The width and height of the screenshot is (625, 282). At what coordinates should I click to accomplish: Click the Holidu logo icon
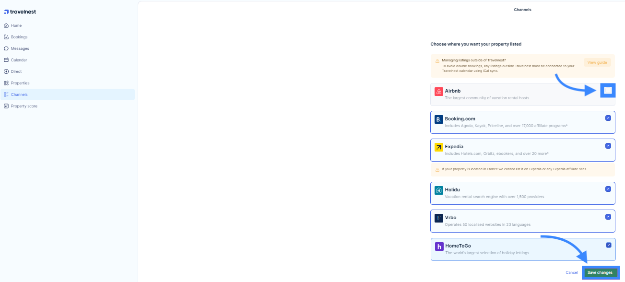pyautogui.click(x=438, y=190)
